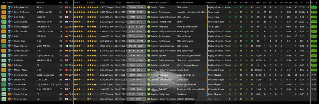This screenshot has width=319, height=104.
Task: Sort by the Player column header
Action: coord(10,3)
